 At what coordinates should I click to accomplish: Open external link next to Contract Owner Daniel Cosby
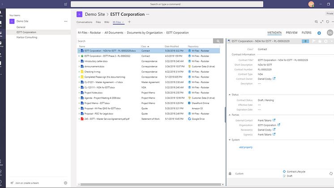pos(274,79)
